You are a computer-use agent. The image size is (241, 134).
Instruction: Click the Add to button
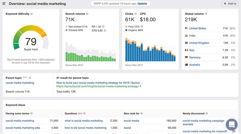tap(230, 4)
